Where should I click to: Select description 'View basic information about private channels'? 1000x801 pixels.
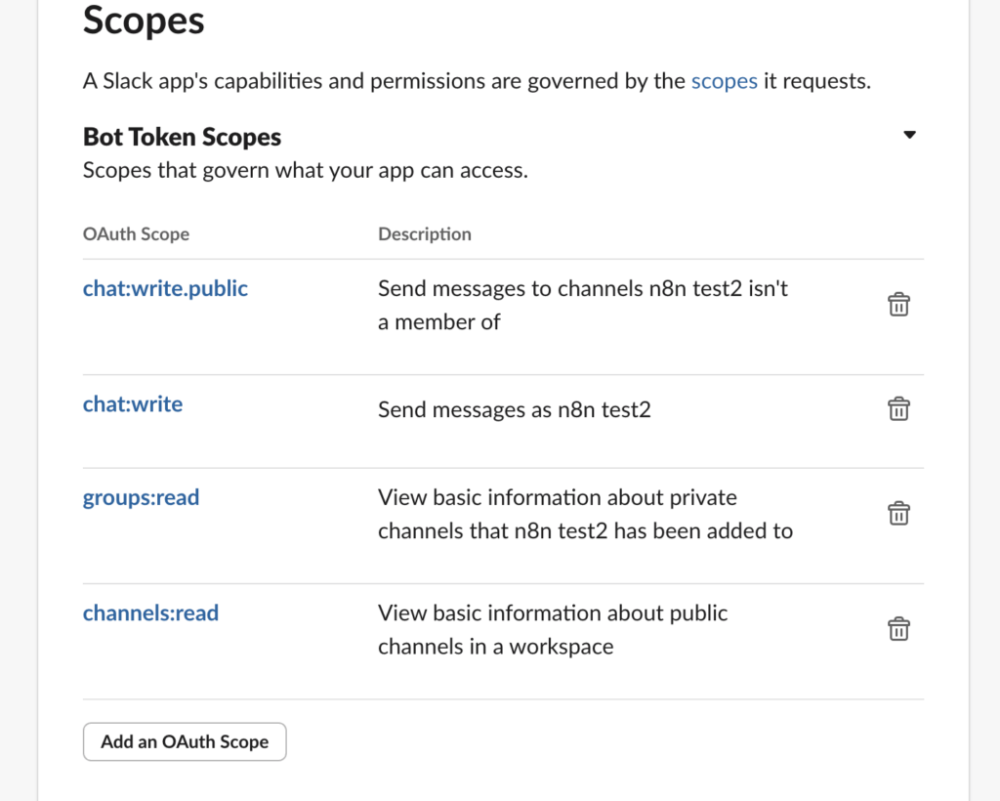tap(586, 514)
